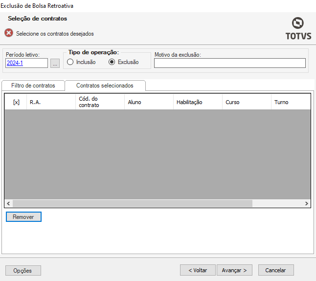Click the TOTVS logo icon
This screenshot has width=316, height=281.
click(297, 23)
